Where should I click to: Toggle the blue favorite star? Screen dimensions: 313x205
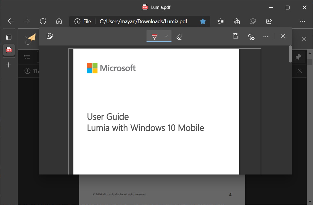point(203,21)
